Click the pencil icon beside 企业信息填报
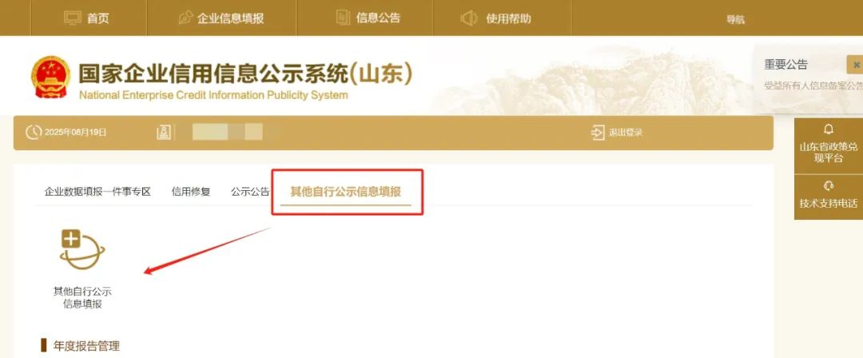The height and width of the screenshot is (358, 863). click(x=185, y=18)
